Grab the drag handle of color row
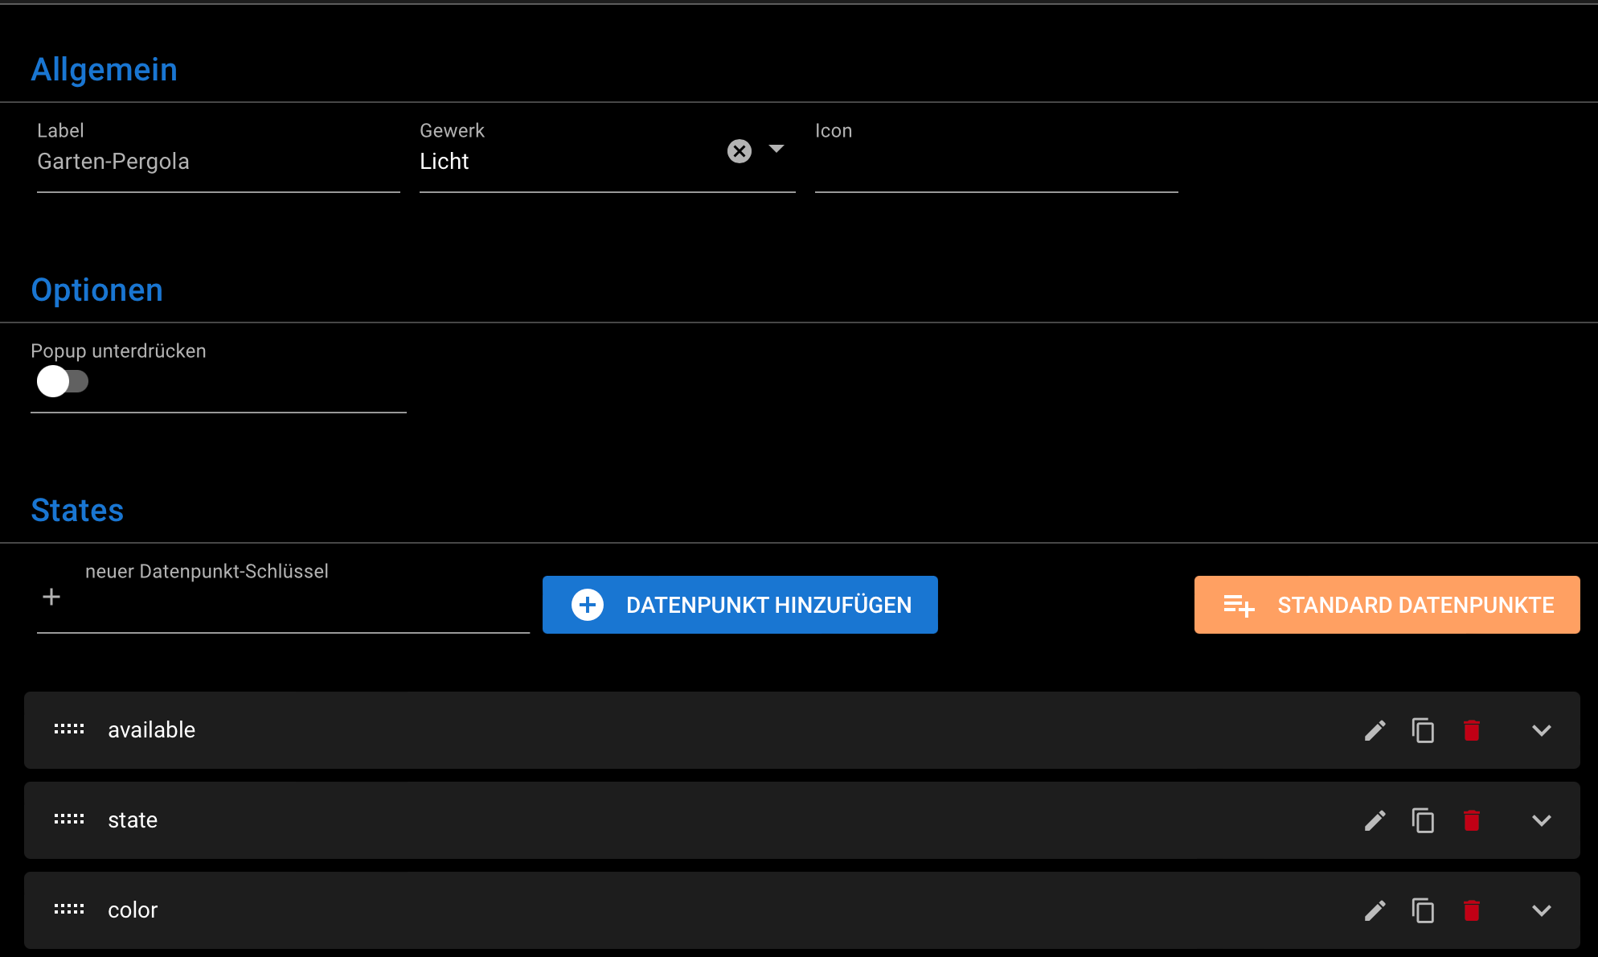 [x=69, y=909]
